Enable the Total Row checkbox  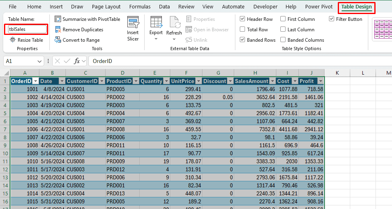[x=243, y=30]
